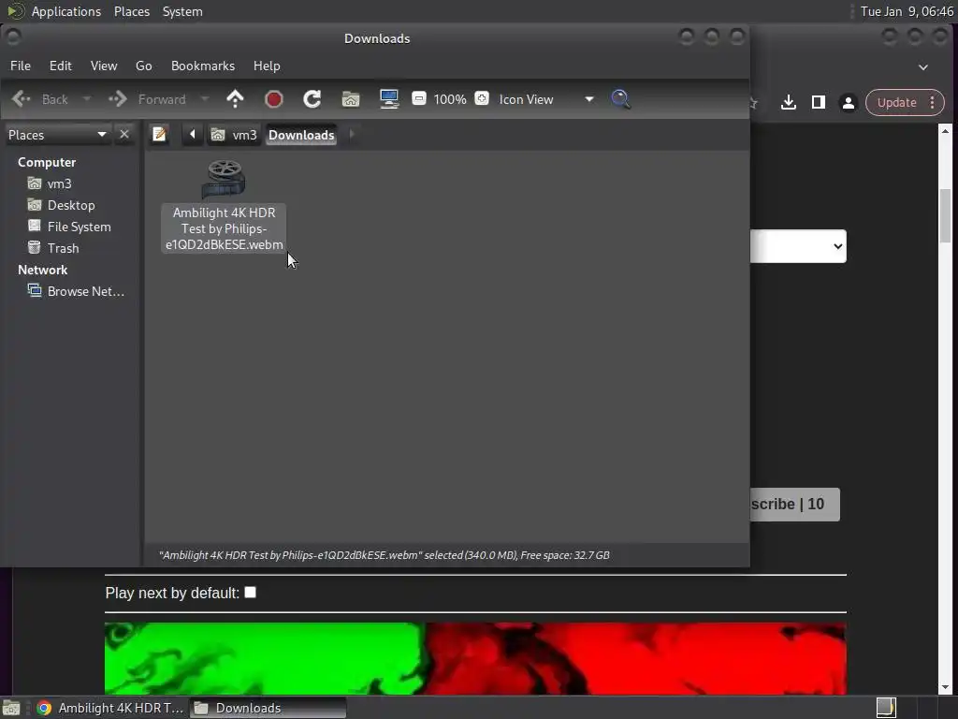The width and height of the screenshot is (958, 719).
Task: Go forward with Forward arrow
Action: (x=147, y=99)
